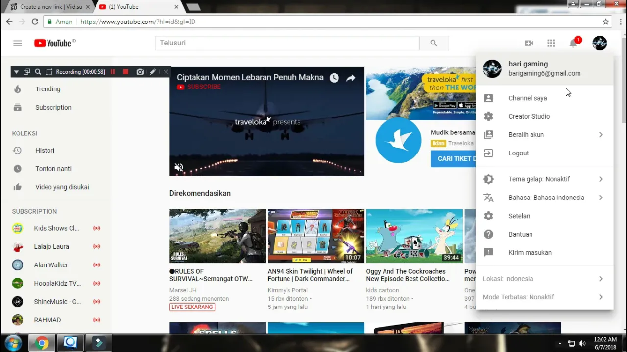Open Setelan from account menu
The image size is (627, 352).
click(544, 216)
